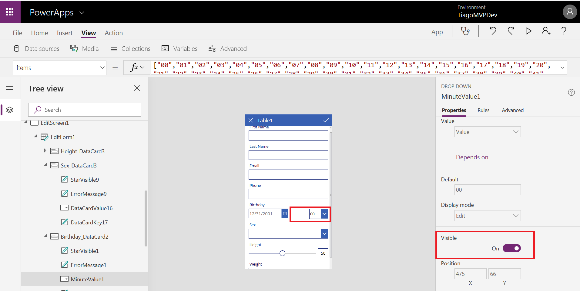Open Data sources panel

(x=37, y=48)
